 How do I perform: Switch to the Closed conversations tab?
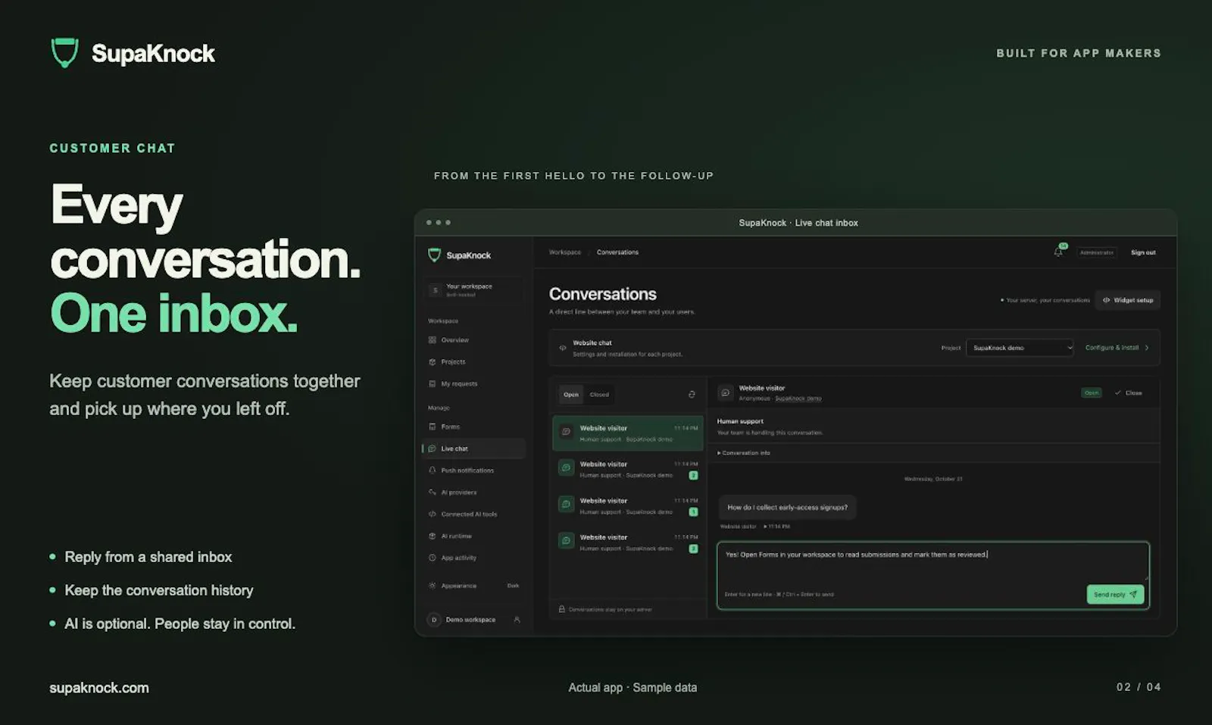[x=599, y=395]
